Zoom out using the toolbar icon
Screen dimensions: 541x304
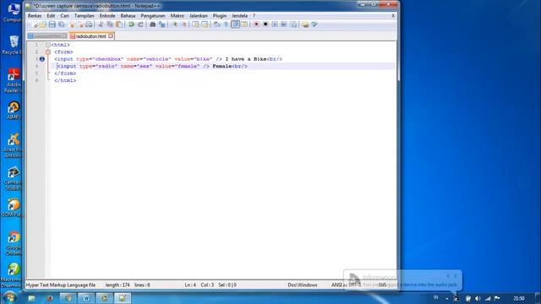(x=184, y=24)
